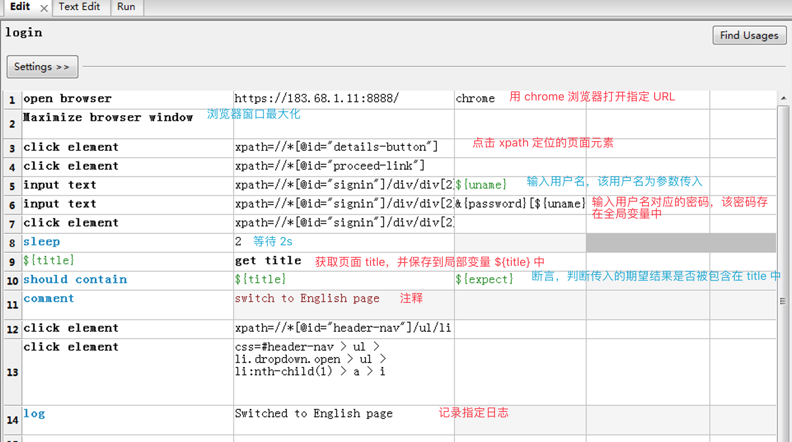Viewport: 792px width, 442px height.
Task: Click the signin xpath cell in row 5
Action: [344, 186]
